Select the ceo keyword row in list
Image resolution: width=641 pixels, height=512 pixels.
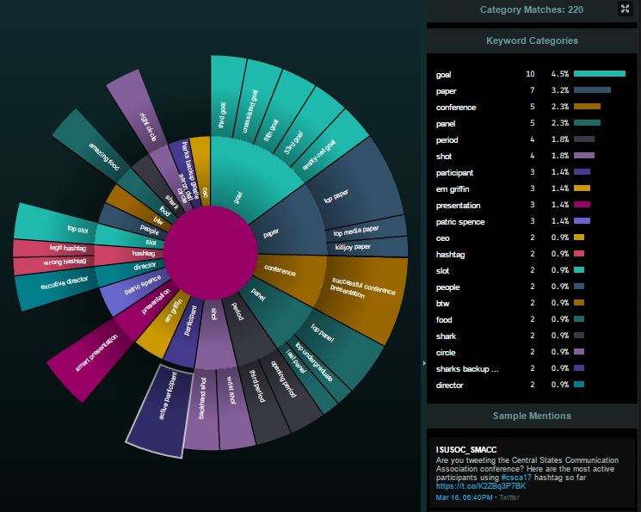(x=531, y=237)
